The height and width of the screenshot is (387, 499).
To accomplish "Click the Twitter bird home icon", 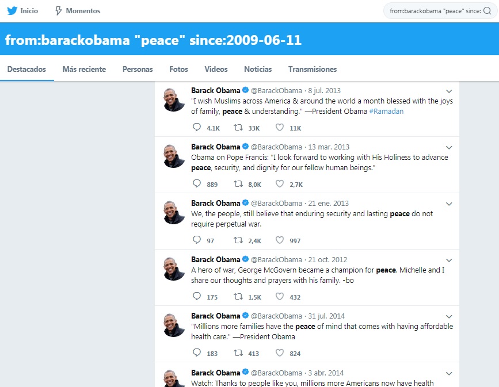I will [12, 11].
